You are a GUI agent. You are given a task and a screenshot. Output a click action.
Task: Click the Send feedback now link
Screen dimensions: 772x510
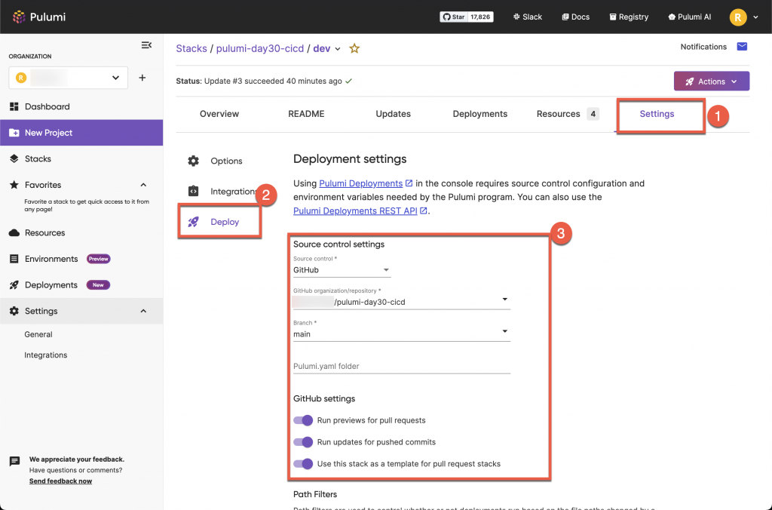[60, 481]
